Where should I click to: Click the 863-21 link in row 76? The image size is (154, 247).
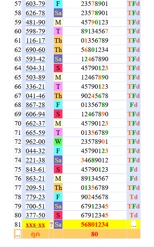click(35, 179)
